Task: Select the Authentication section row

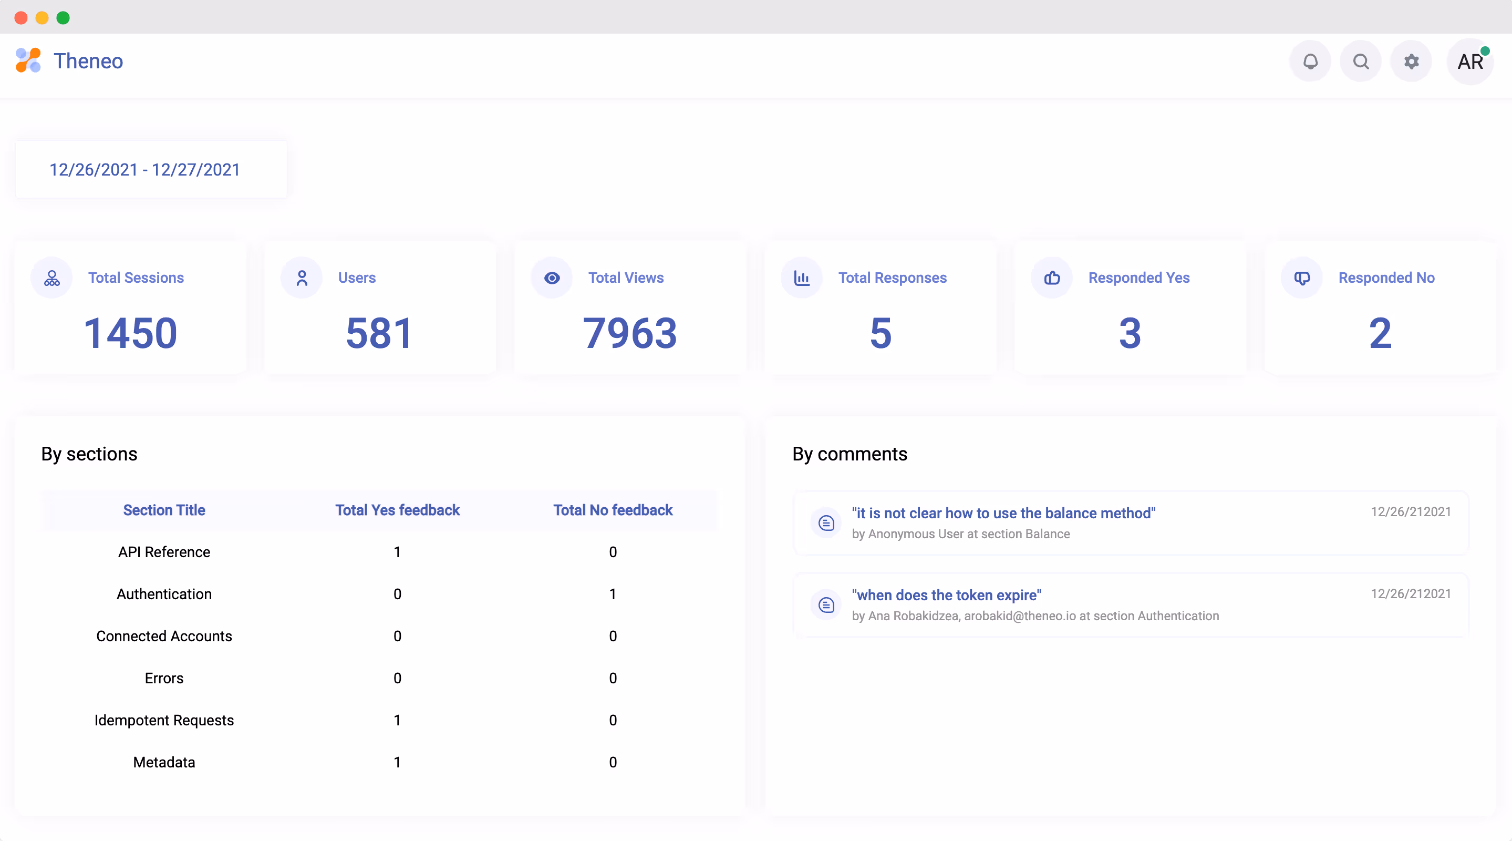Action: point(164,594)
